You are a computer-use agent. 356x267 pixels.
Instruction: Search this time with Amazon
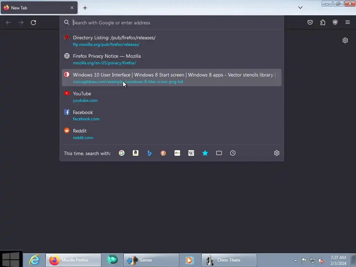[136, 153]
